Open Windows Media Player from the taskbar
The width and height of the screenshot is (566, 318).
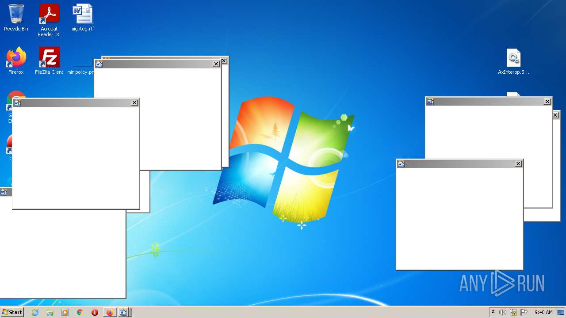(65, 312)
